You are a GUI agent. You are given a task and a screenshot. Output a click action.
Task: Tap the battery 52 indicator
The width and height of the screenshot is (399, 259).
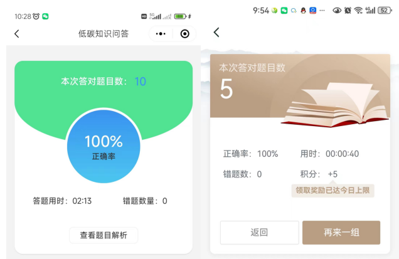[x=385, y=11]
